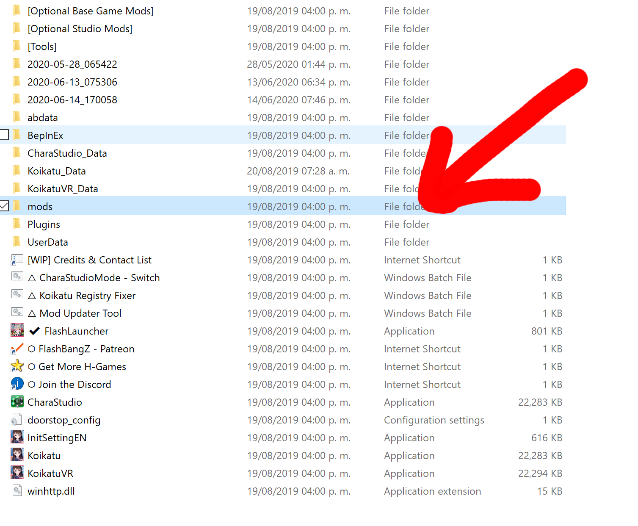
Task: Click the winhttp.dll file icon
Action: click(17, 490)
